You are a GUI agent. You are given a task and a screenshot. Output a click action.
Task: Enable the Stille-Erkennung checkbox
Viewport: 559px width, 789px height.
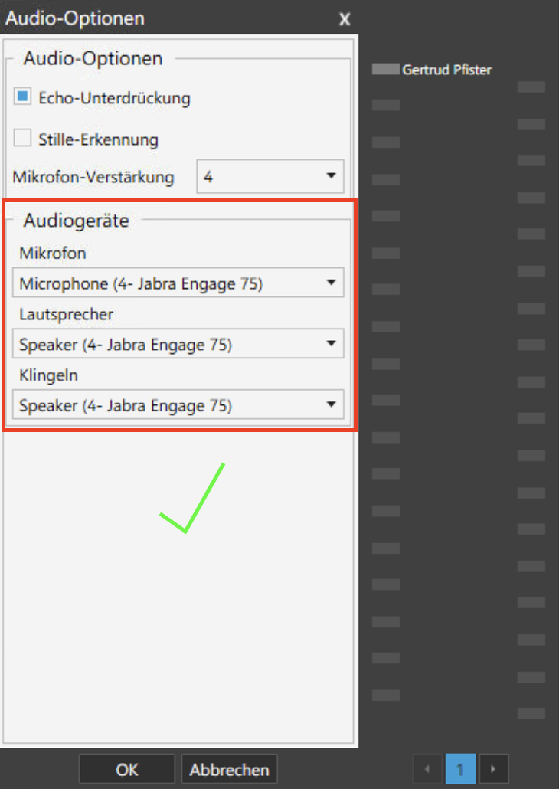(23, 139)
